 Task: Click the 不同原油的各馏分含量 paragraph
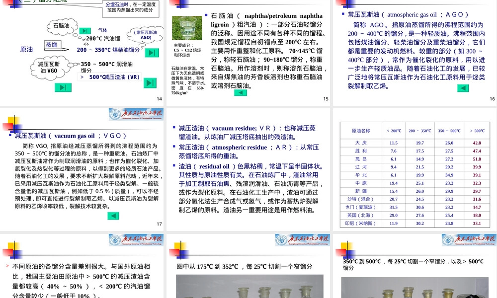tap(81, 281)
